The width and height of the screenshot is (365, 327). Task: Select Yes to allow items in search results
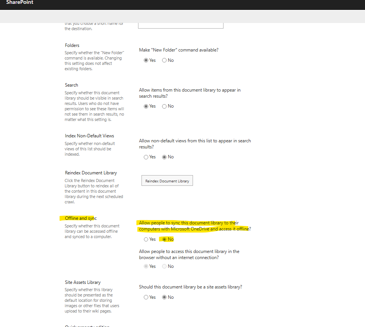146,106
